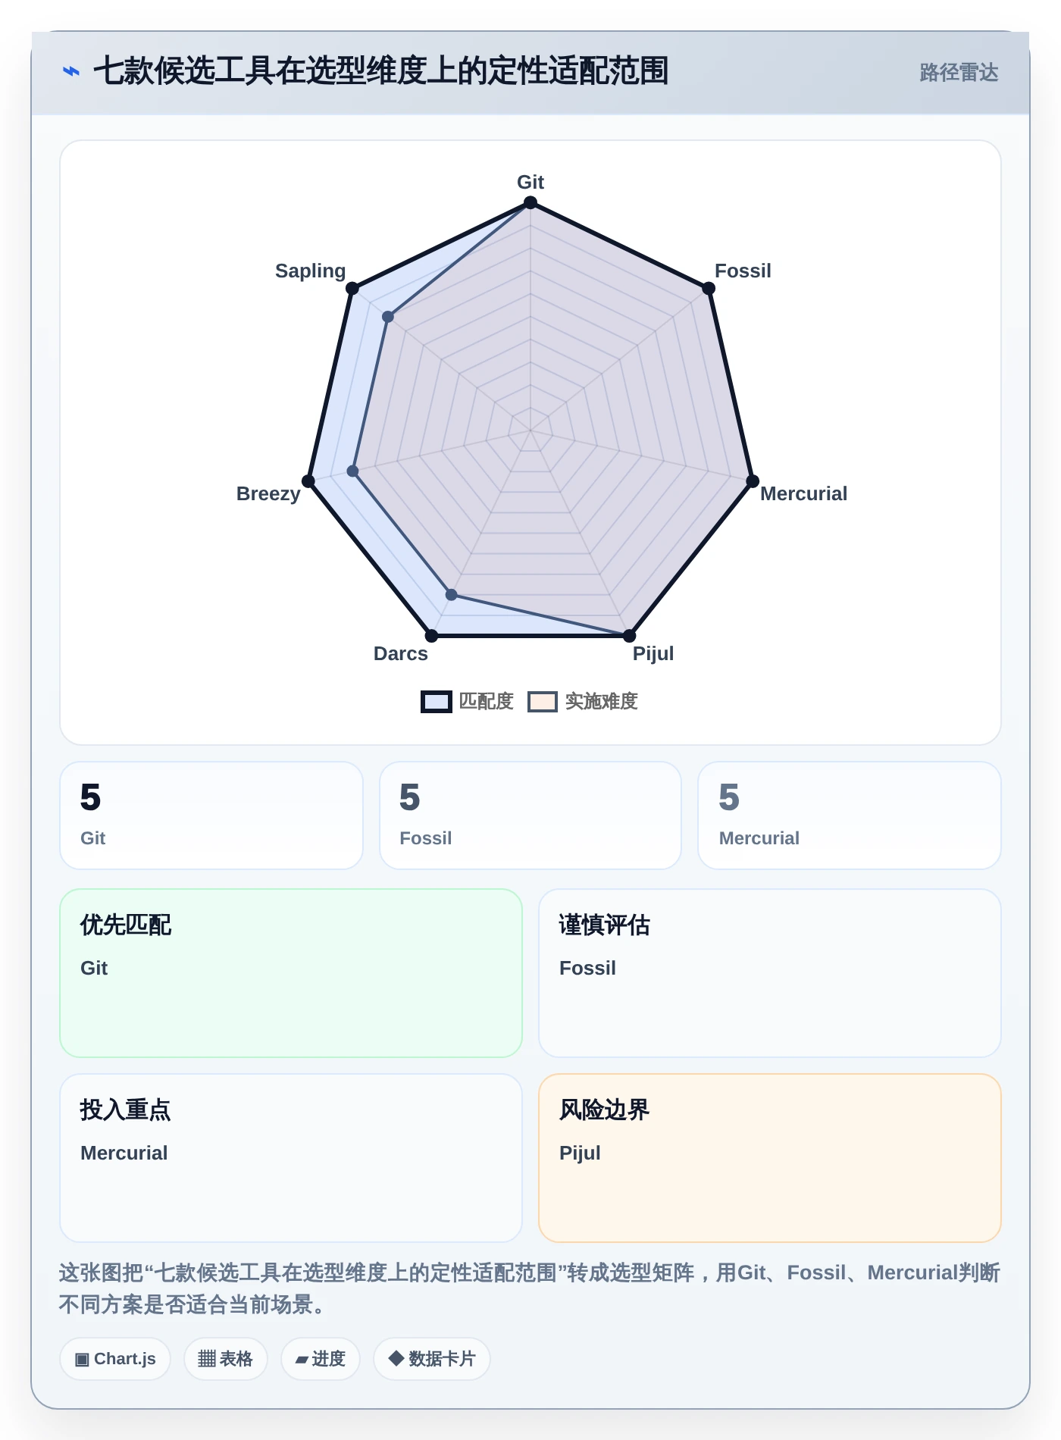
Task: Click the inner Darcs data point
Action: [x=452, y=595]
